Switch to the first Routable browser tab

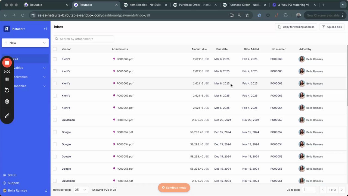[x=45, y=5]
